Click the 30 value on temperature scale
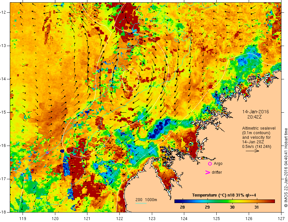288x222 pixels. pyautogui.click(x=232, y=207)
